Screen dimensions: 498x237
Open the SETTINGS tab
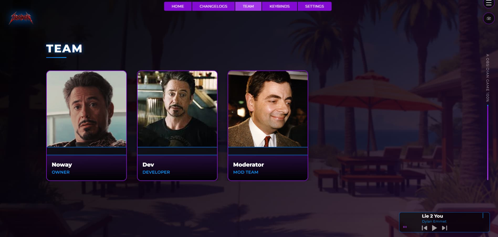[314, 6]
